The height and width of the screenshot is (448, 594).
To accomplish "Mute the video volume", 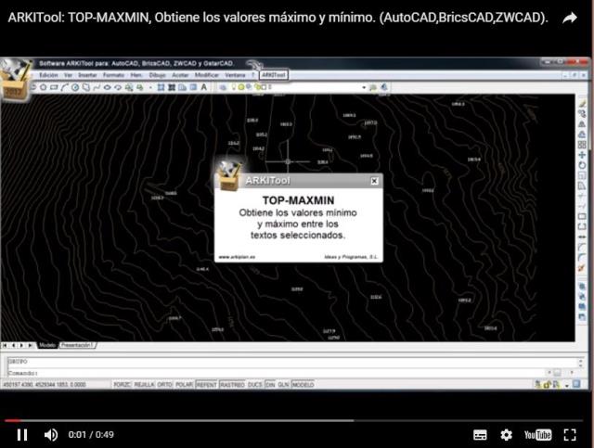I will [51, 434].
